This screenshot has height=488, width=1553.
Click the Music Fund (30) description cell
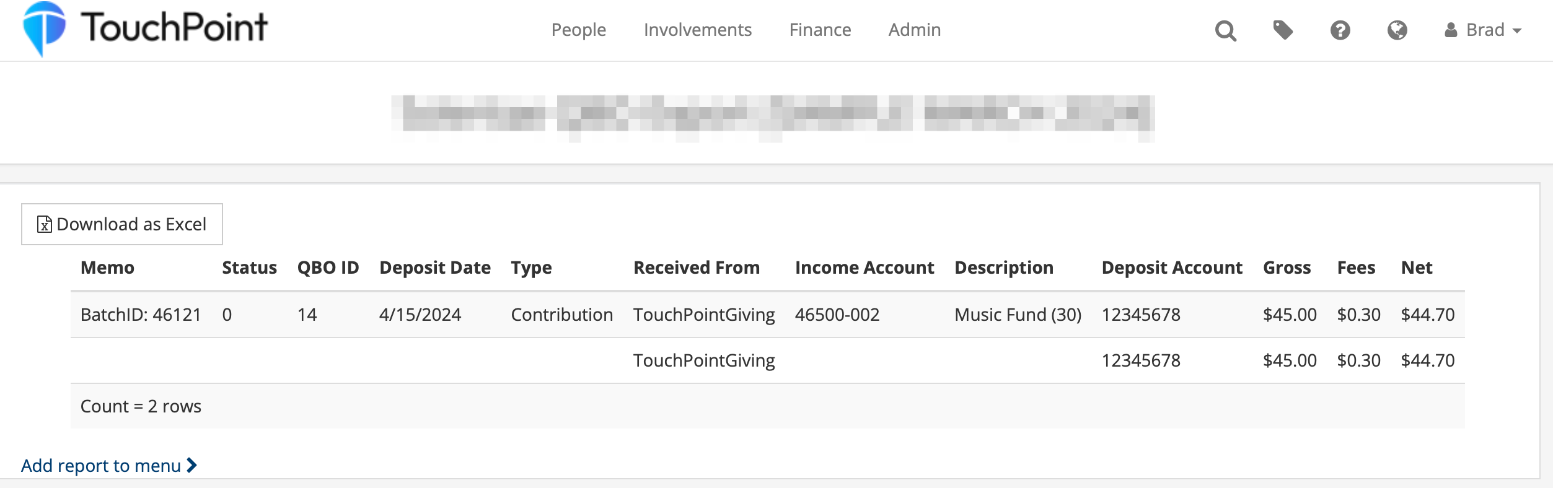[x=1018, y=315]
